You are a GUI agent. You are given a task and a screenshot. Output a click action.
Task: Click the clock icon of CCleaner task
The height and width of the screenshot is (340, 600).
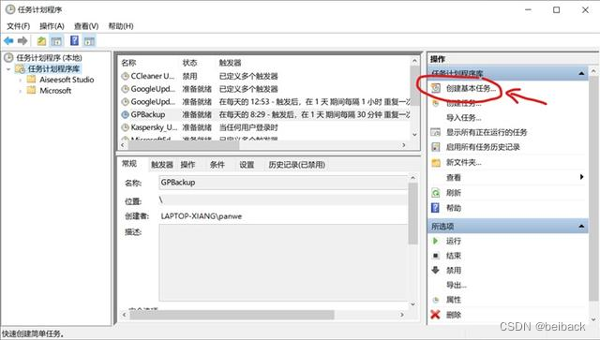(x=125, y=76)
